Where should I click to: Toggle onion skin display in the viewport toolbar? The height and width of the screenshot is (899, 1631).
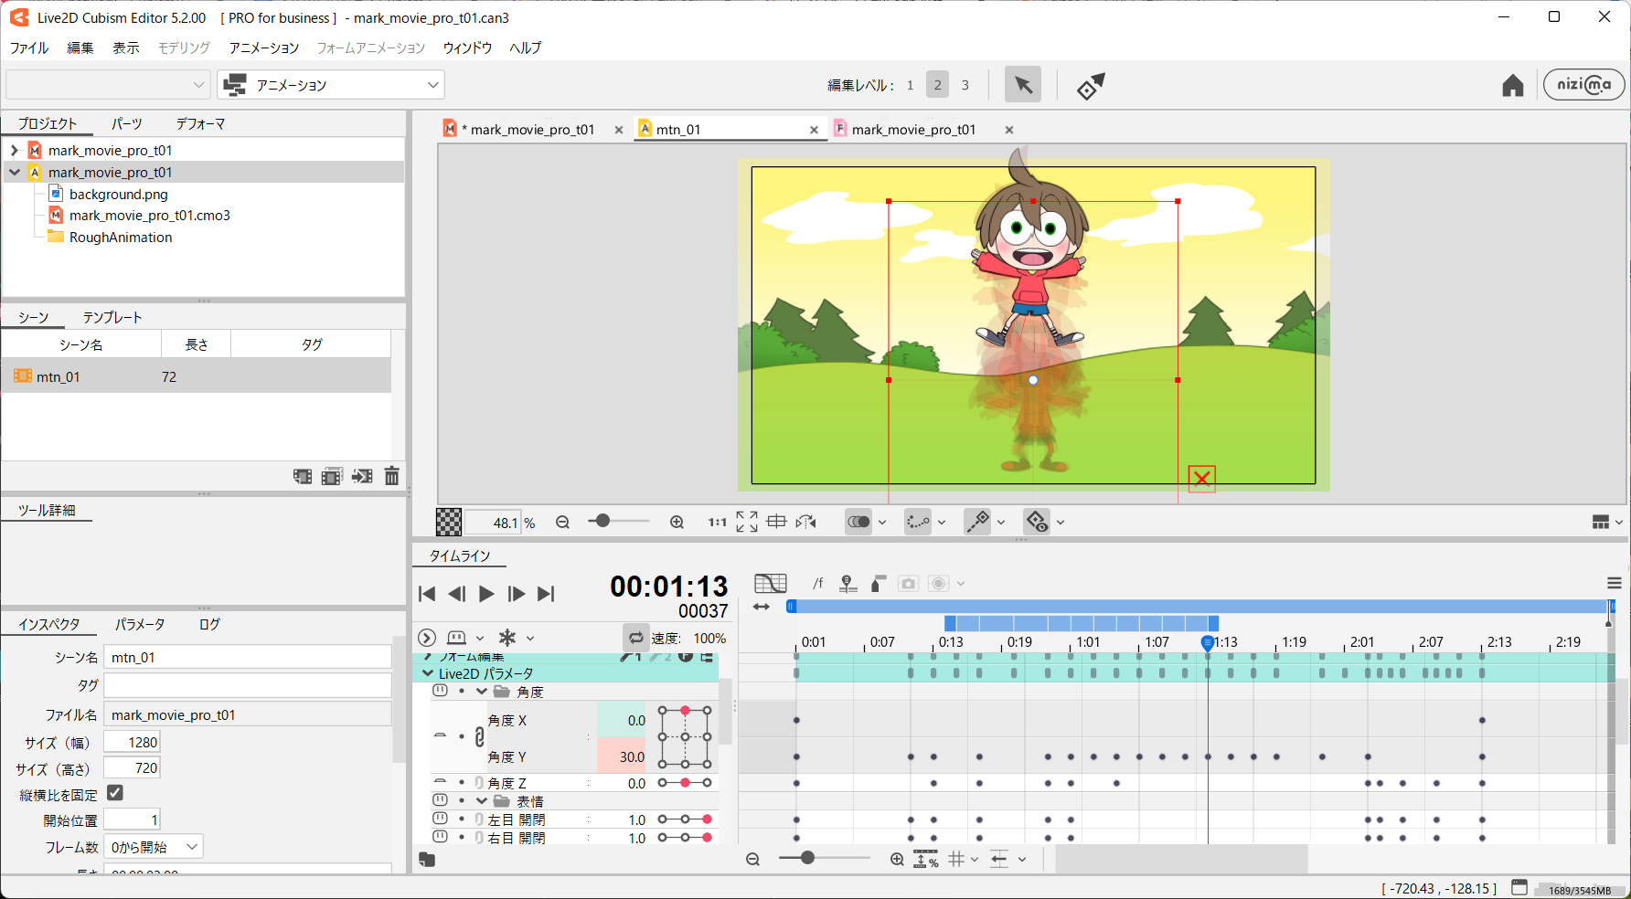click(x=859, y=522)
